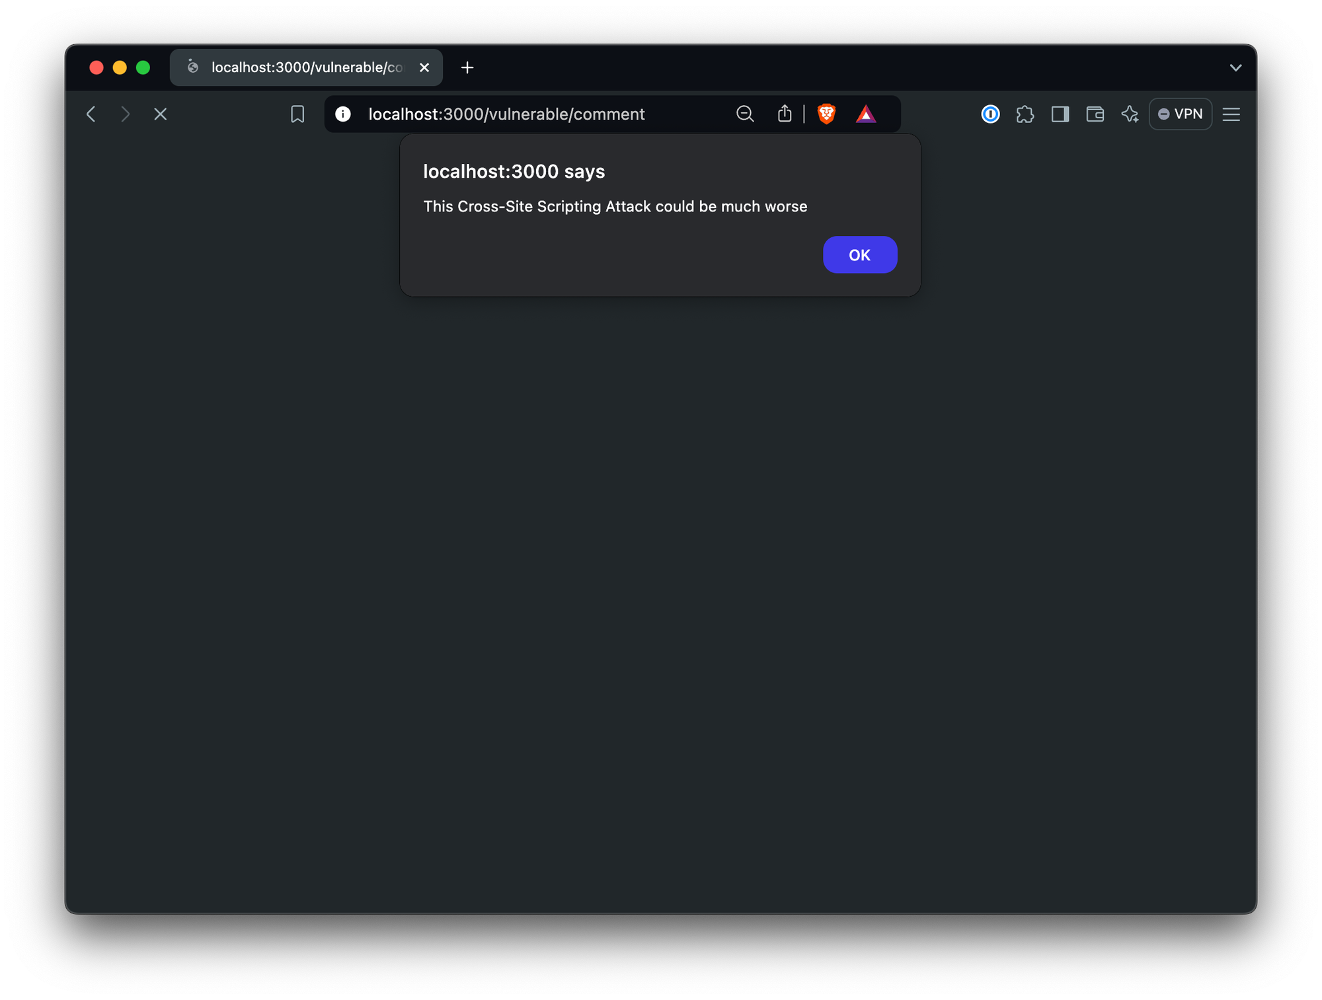Open Leo AI sparkle icon
The height and width of the screenshot is (1000, 1322).
[x=1130, y=114]
